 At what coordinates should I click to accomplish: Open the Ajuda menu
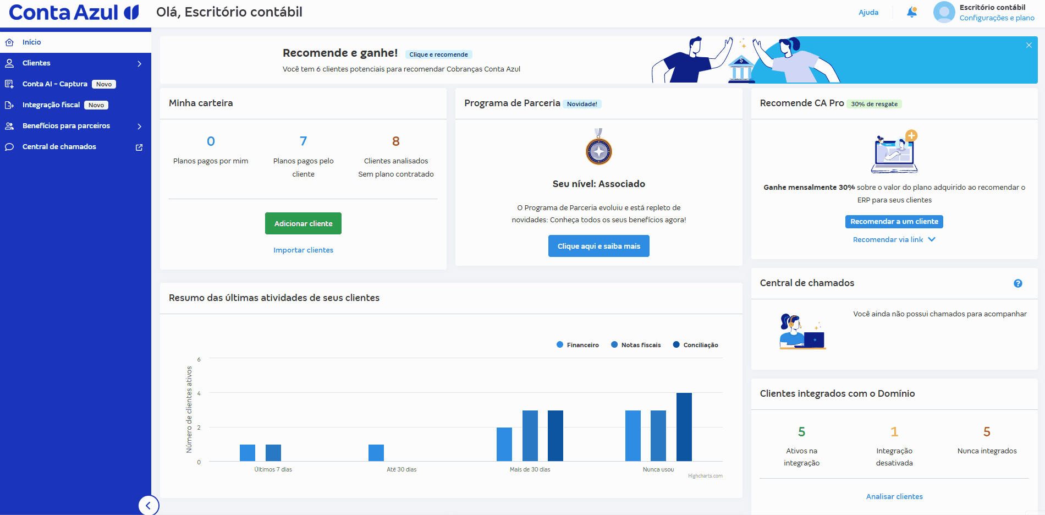point(868,12)
